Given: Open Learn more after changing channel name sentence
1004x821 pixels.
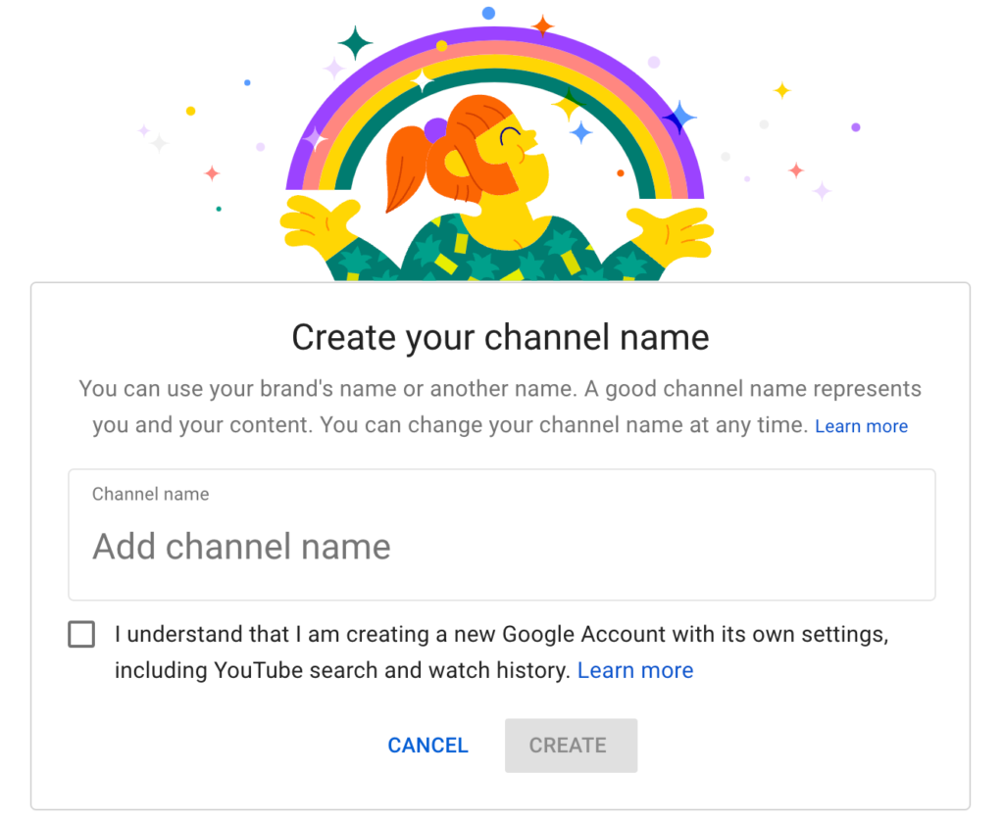Looking at the screenshot, I should 861,425.
